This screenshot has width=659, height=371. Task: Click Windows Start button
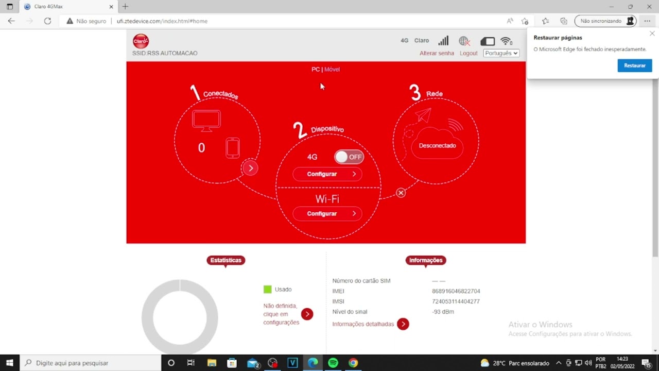click(x=9, y=363)
